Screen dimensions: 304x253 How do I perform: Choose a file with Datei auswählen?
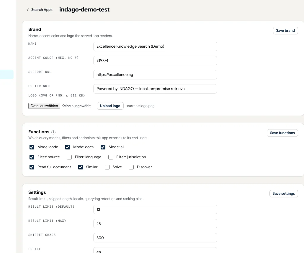(44, 106)
